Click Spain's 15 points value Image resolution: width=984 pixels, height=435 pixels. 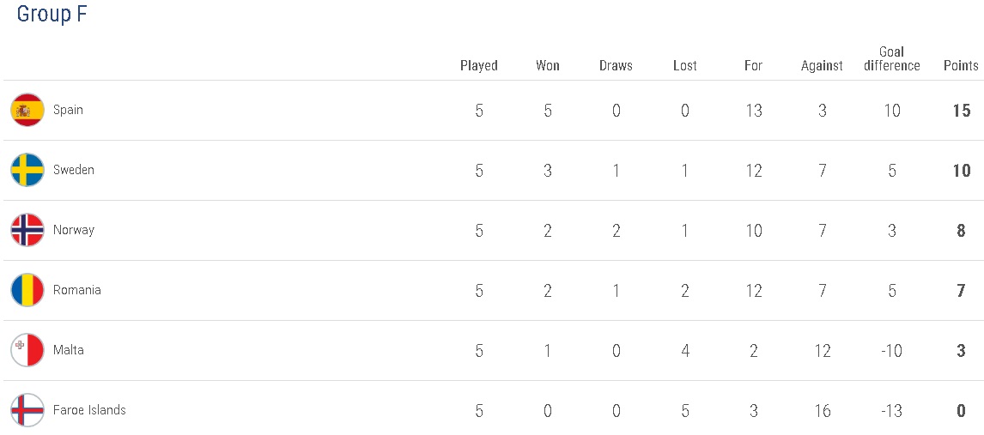tap(961, 111)
